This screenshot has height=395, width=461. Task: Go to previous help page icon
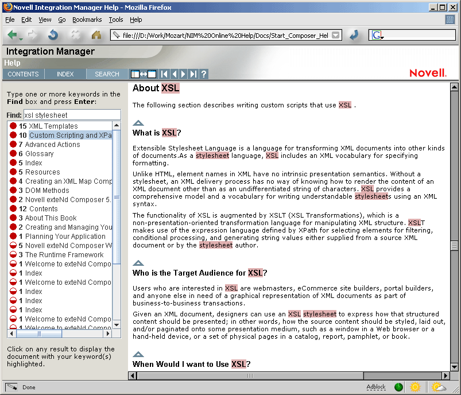tap(175, 74)
